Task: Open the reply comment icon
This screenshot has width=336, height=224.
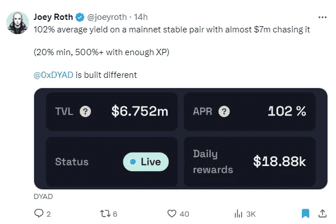Action: click(x=39, y=213)
